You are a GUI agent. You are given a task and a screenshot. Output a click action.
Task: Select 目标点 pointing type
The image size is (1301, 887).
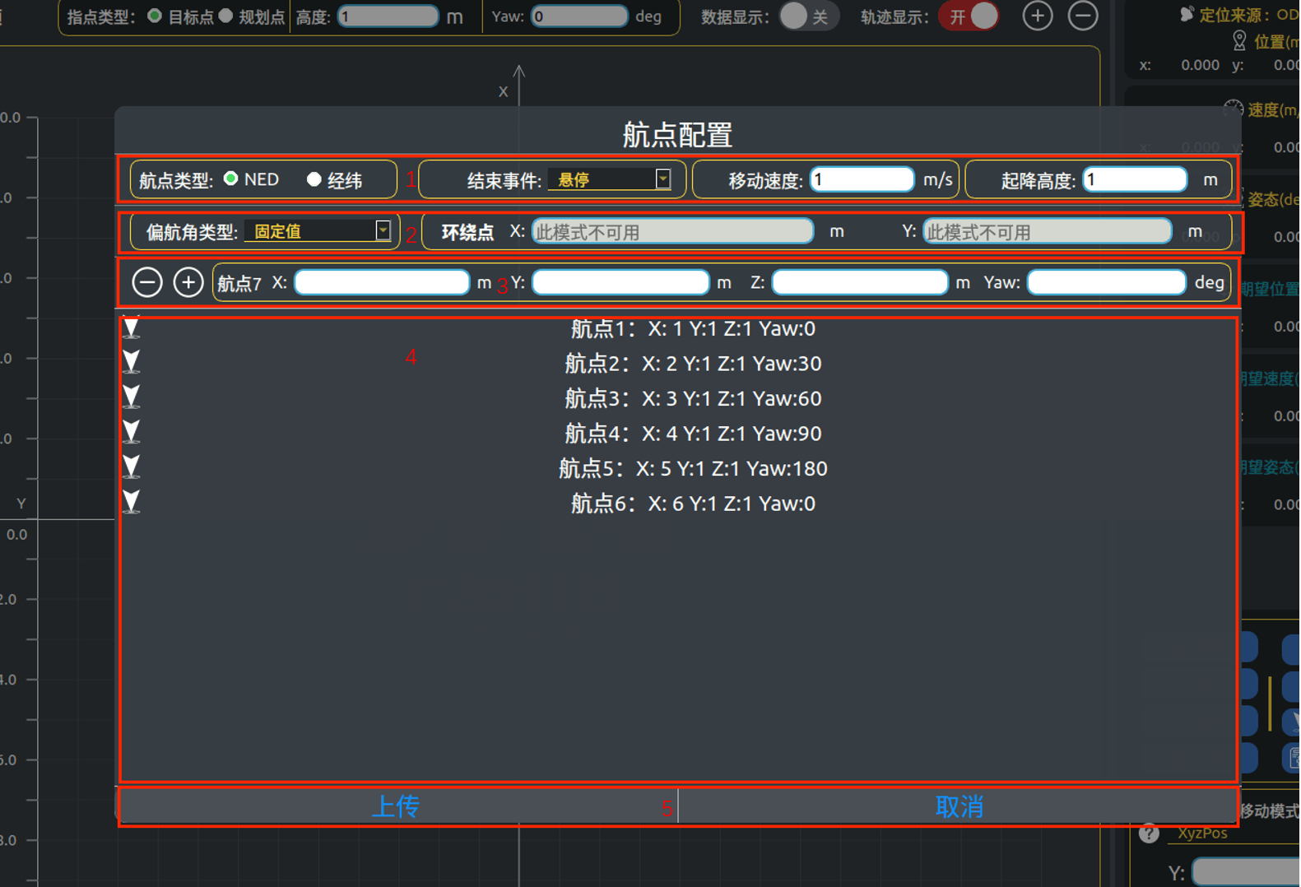click(x=155, y=16)
